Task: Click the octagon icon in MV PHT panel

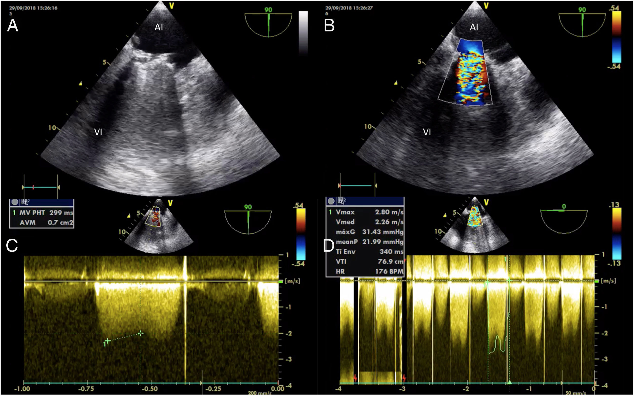Action: click(x=15, y=202)
